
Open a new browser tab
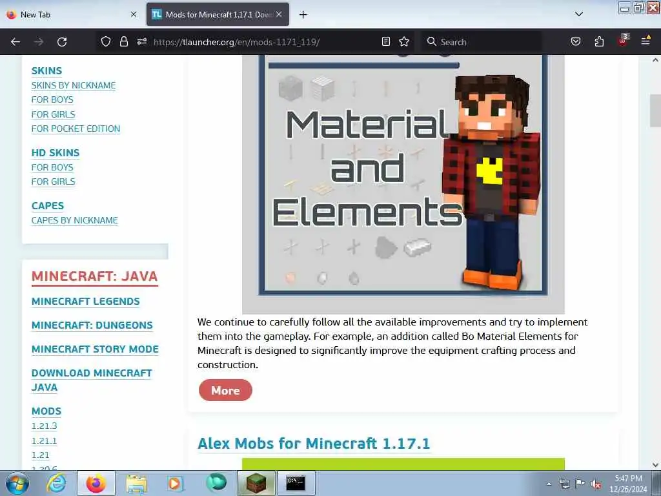pos(303,15)
